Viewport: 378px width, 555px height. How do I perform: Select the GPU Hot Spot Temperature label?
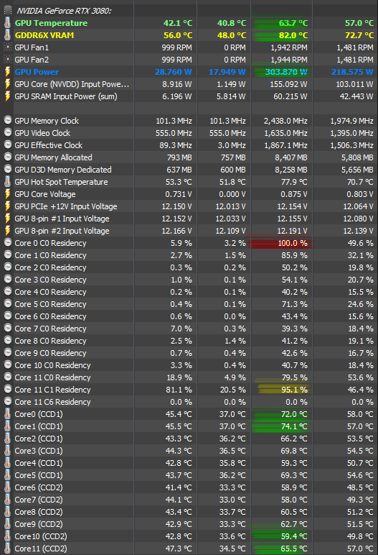point(61,182)
